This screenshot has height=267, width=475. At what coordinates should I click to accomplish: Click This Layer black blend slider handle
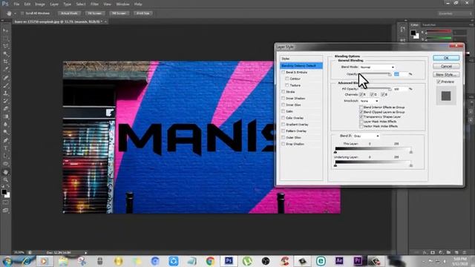[335, 151]
